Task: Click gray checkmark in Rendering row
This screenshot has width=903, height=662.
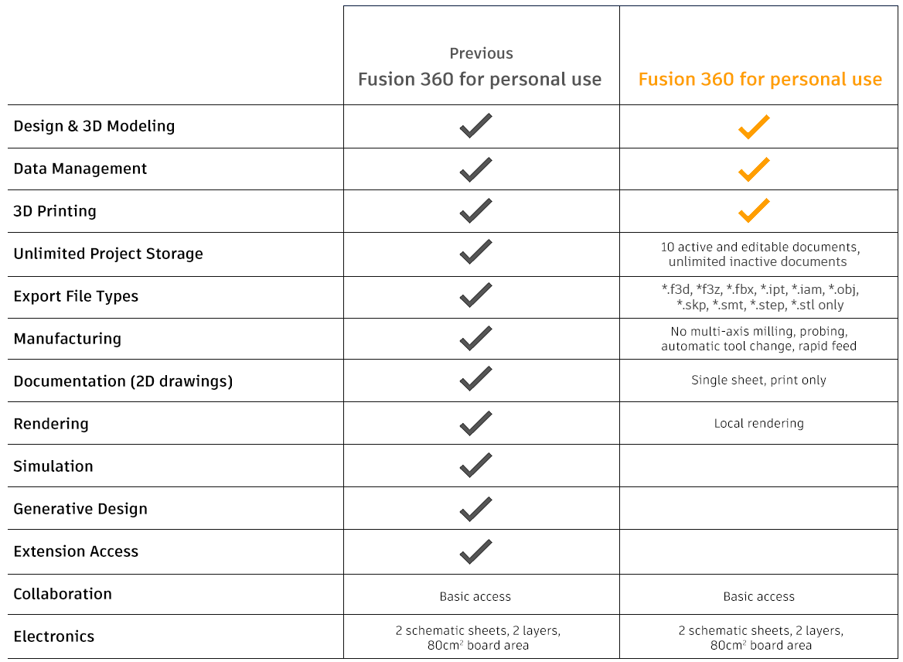Action: point(475,423)
